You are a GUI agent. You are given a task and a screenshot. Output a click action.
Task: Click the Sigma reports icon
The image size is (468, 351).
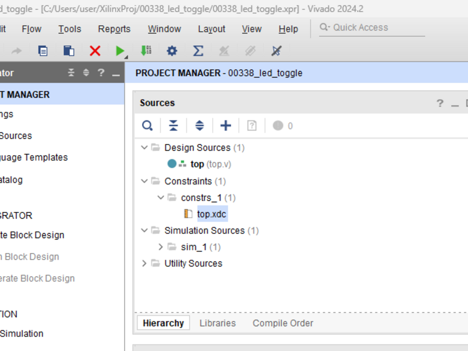(198, 51)
